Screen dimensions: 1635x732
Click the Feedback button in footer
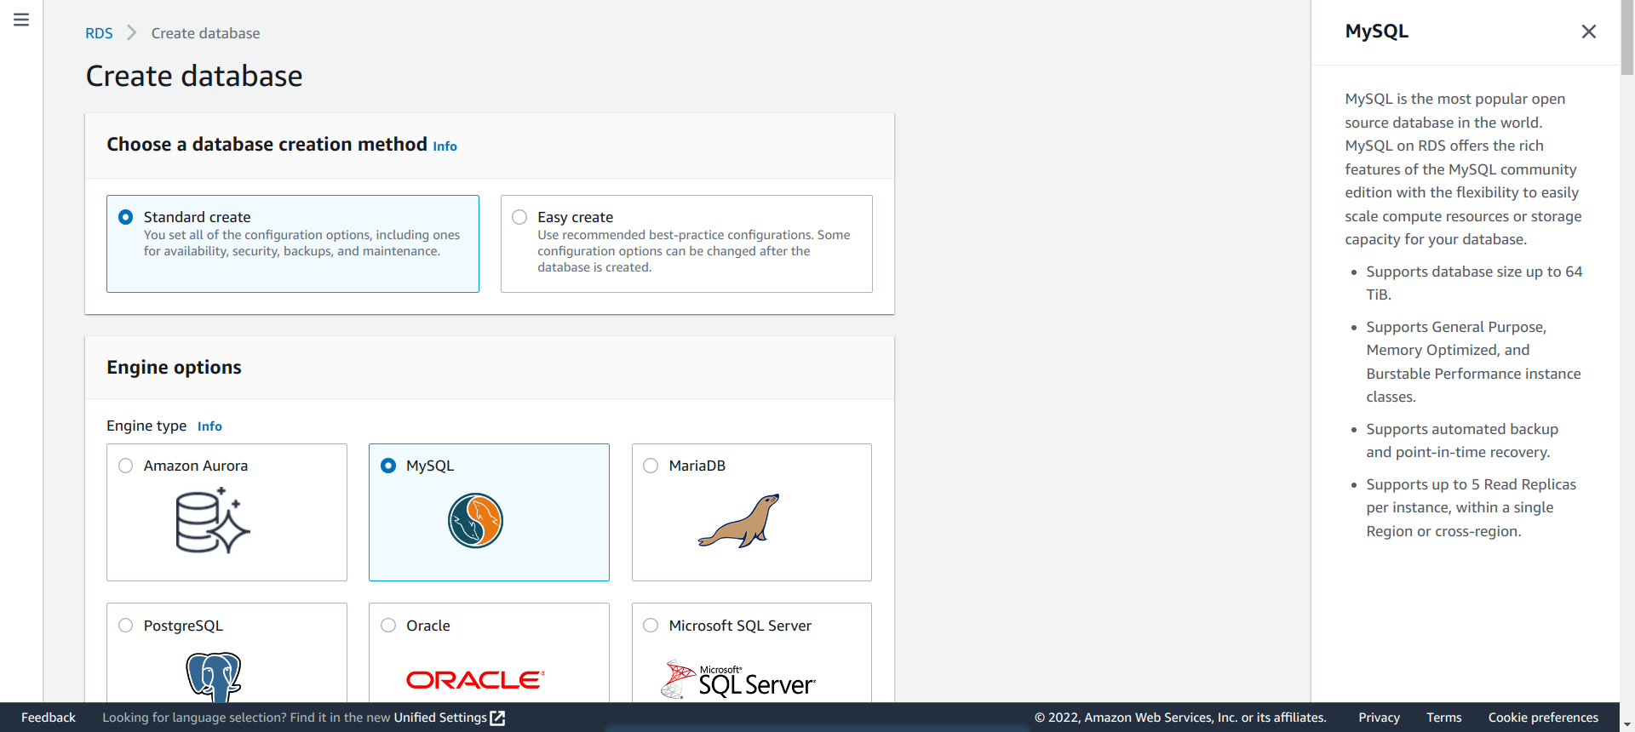[49, 718]
